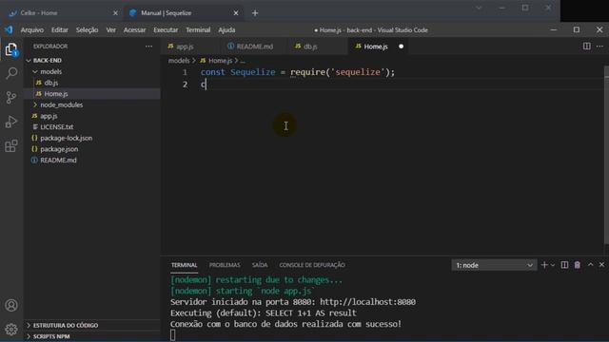This screenshot has width=609, height=342.
Task: Select the TERMINAL panel tab
Action: coord(184,265)
